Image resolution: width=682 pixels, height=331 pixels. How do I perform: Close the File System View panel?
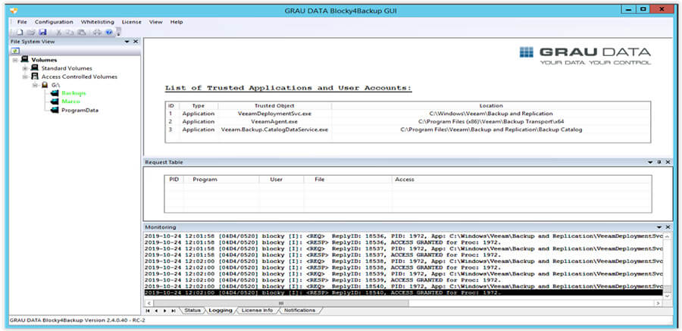[x=136, y=42]
